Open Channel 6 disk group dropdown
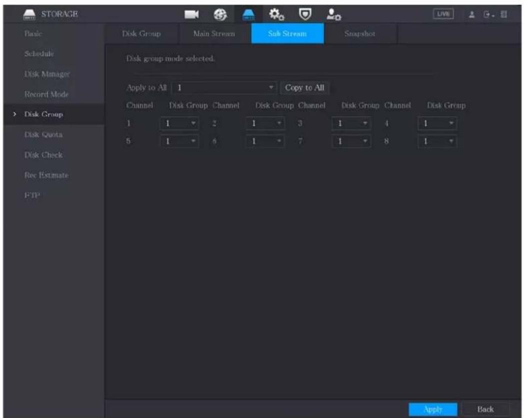The height and width of the screenshot is (418, 524). 265,141
